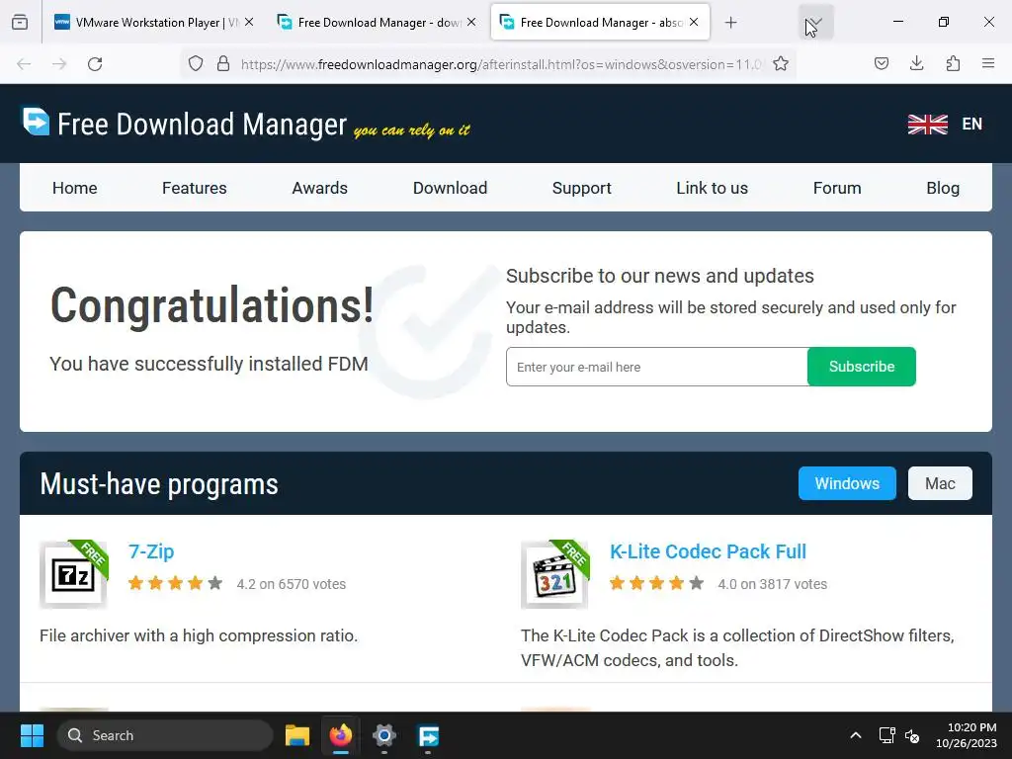Open Firefox application hamburger menu

[988, 63]
